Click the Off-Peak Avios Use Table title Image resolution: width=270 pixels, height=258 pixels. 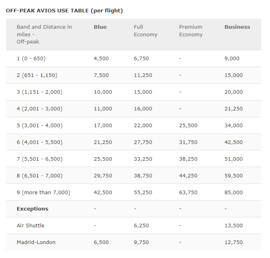(x=64, y=10)
